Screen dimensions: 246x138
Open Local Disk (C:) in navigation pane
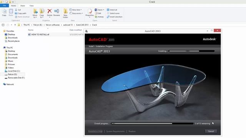pyautogui.click(x=12, y=71)
